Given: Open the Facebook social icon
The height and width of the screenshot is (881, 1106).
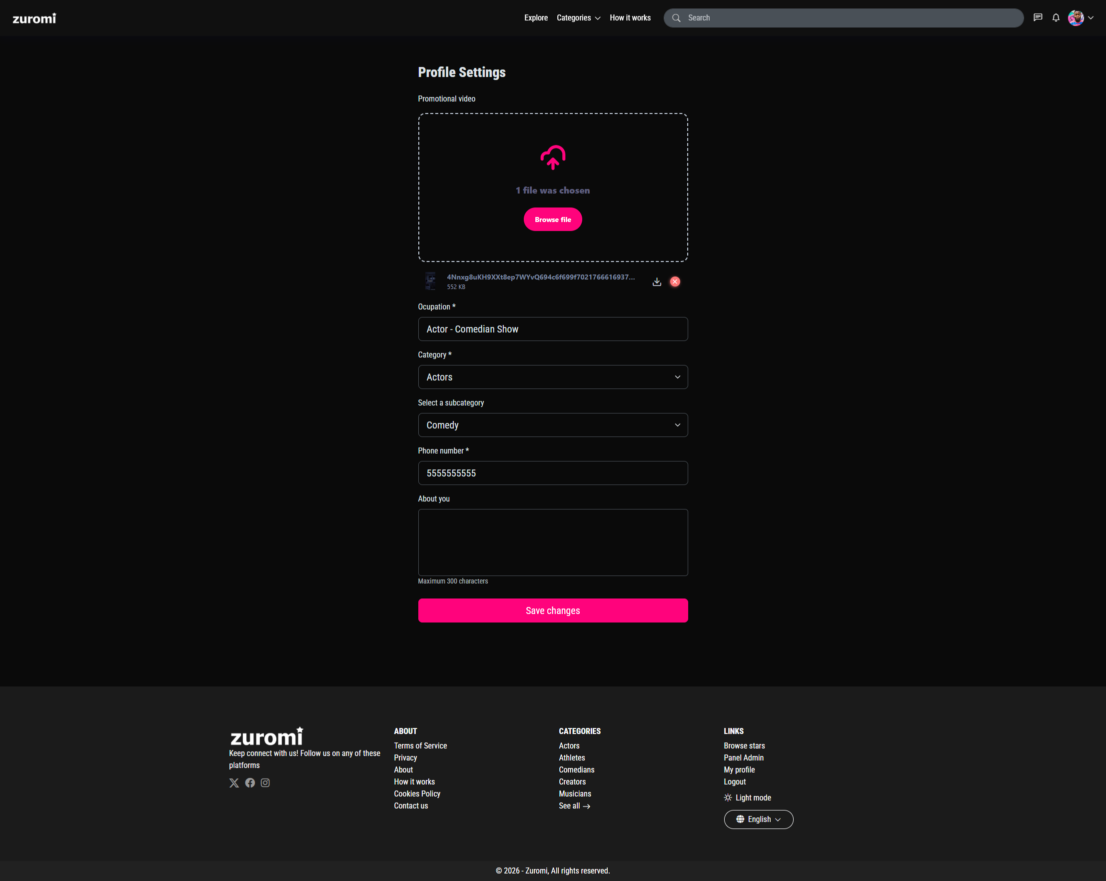Looking at the screenshot, I should (x=250, y=782).
